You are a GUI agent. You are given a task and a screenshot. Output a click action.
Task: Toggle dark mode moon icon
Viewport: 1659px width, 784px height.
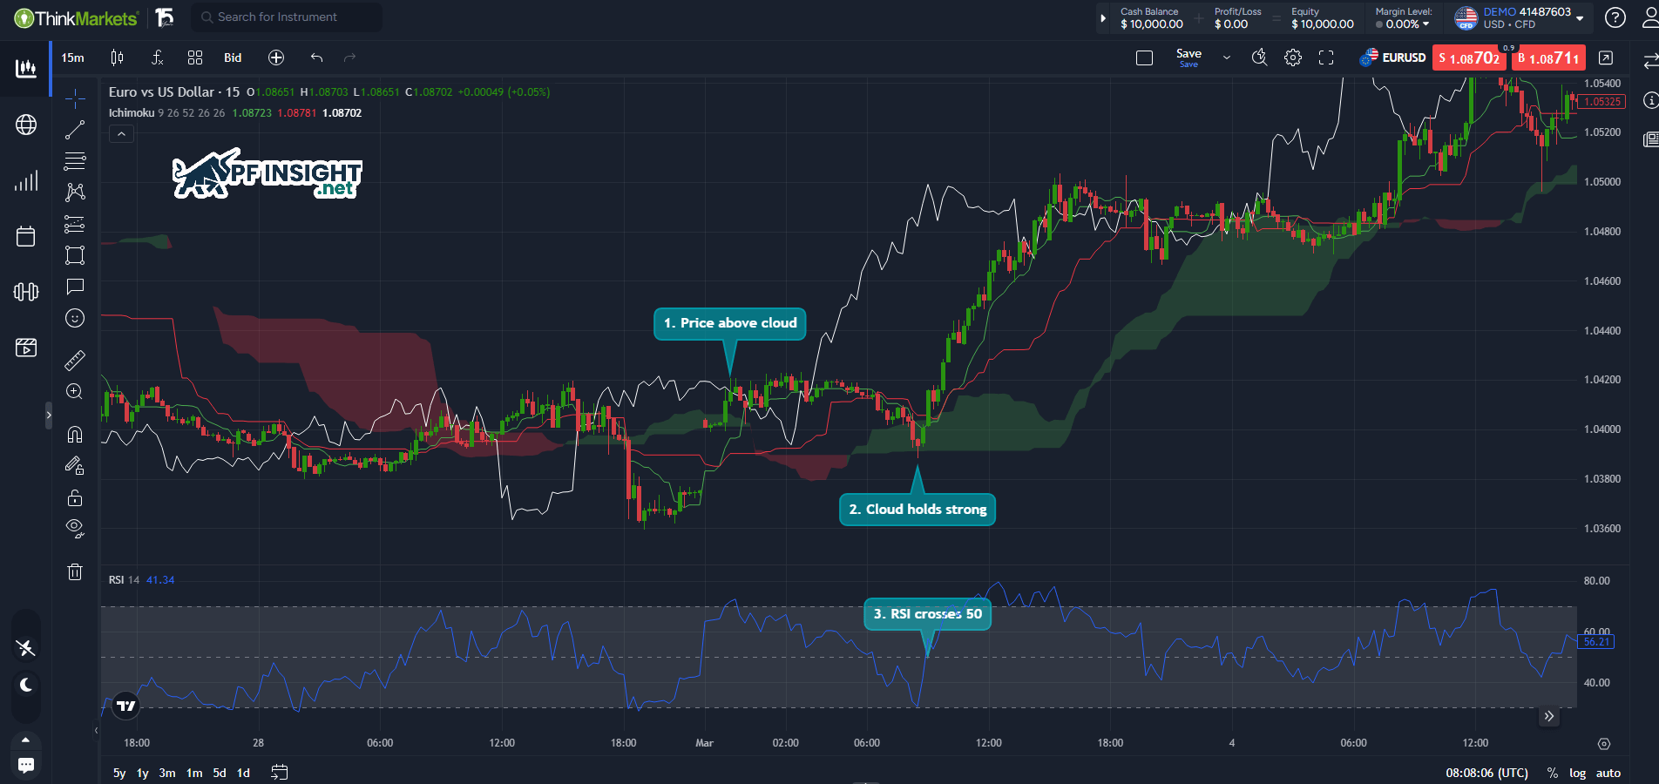coord(26,685)
